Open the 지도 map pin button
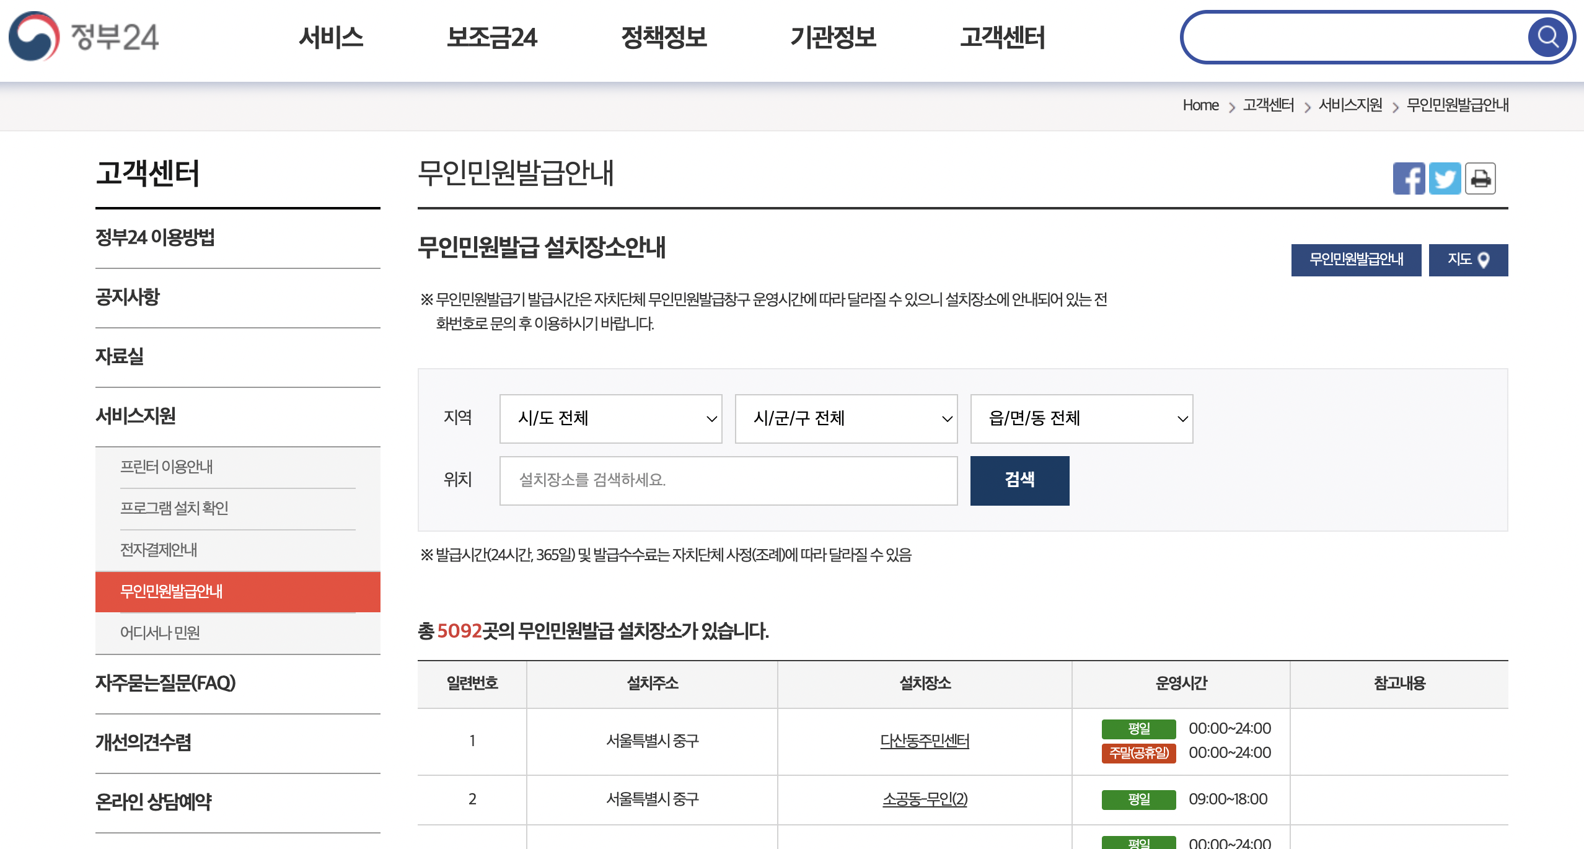This screenshot has width=1584, height=849. (1467, 260)
